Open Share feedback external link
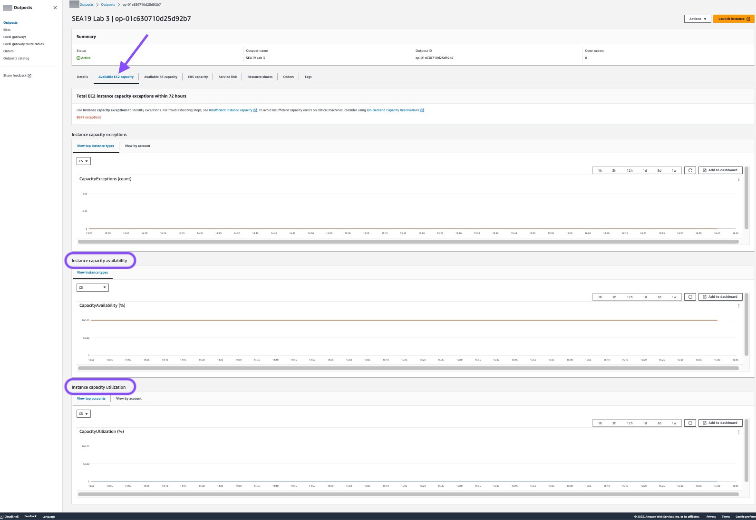The height and width of the screenshot is (520, 756). click(x=17, y=76)
